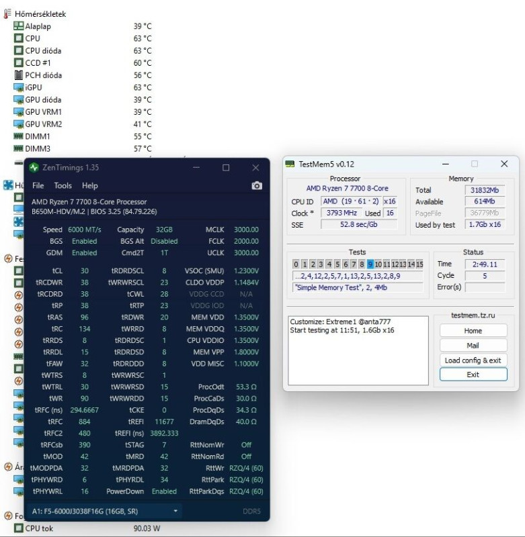Click the test sequence field ...2,4,12,2,5,7
Viewport: 525px width, 537px height.
[358, 276]
